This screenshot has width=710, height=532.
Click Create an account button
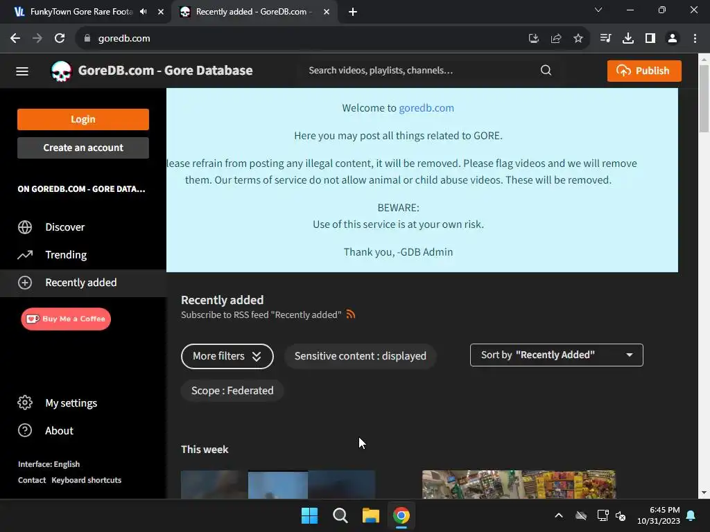(x=83, y=148)
